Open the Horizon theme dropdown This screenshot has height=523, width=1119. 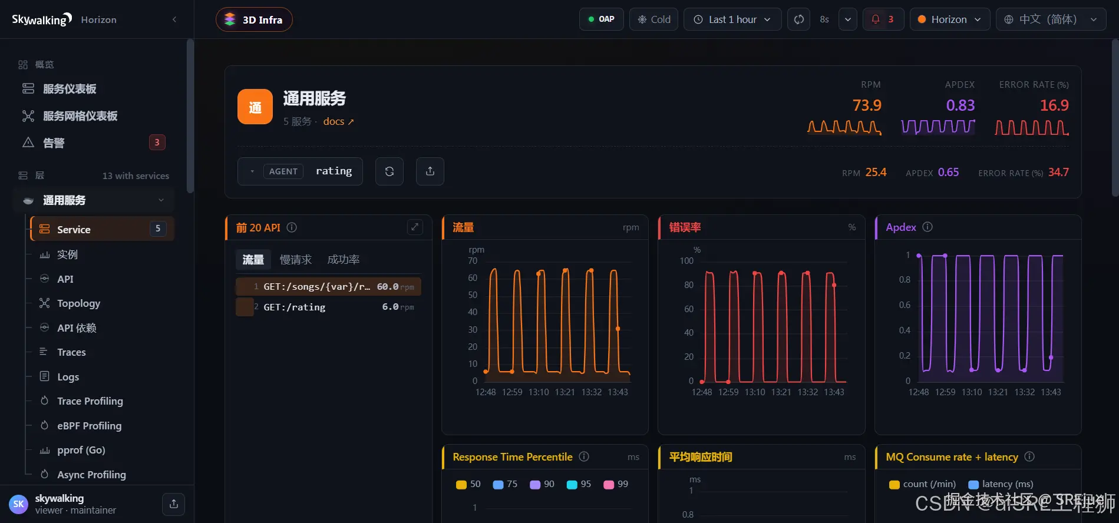(950, 19)
